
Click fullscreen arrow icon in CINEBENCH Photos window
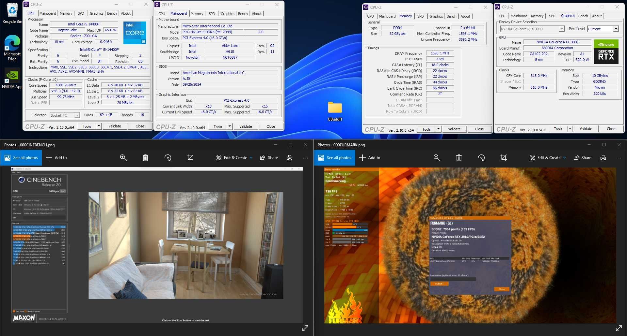(x=305, y=328)
